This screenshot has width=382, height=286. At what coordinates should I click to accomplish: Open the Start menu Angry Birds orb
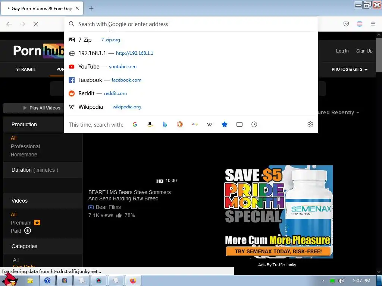(10, 280)
